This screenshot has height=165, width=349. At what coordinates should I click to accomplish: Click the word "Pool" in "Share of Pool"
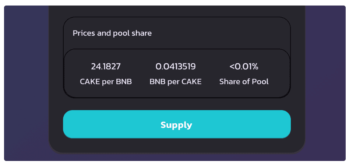point(261,82)
